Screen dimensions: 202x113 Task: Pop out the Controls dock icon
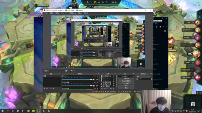(x=134, y=74)
